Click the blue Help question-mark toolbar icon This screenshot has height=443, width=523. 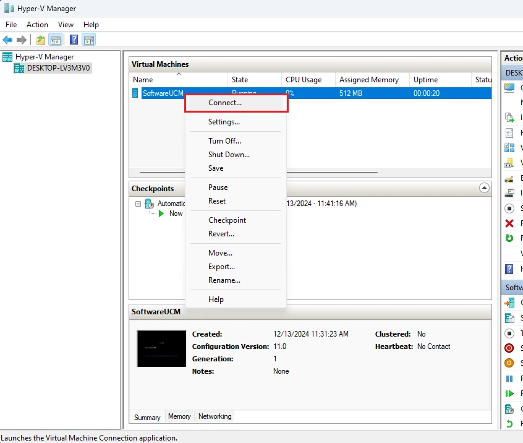point(74,40)
